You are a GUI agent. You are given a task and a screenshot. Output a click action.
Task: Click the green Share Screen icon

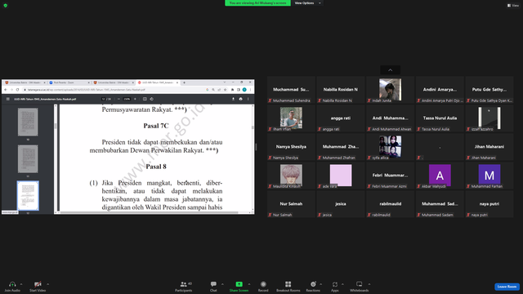239,284
